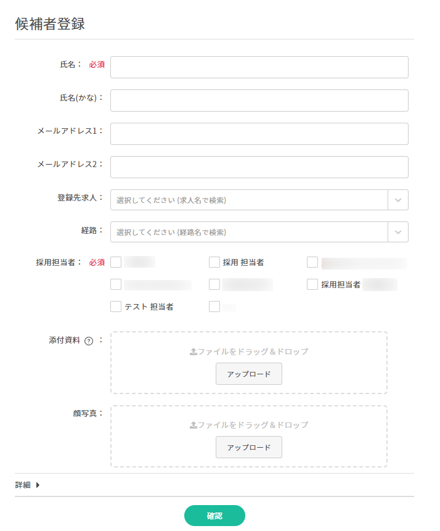This screenshot has height=531, width=440.
Task: Click the 登録先求人 search combo box
Action: (x=249, y=200)
